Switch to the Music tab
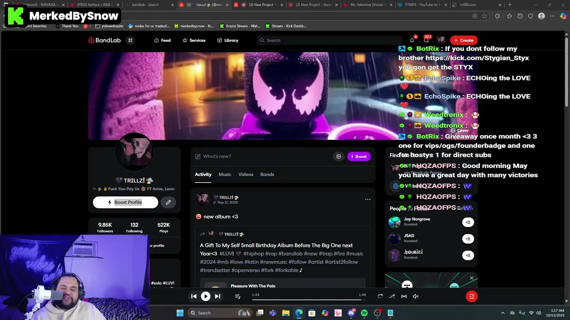570x320 pixels. coord(225,175)
